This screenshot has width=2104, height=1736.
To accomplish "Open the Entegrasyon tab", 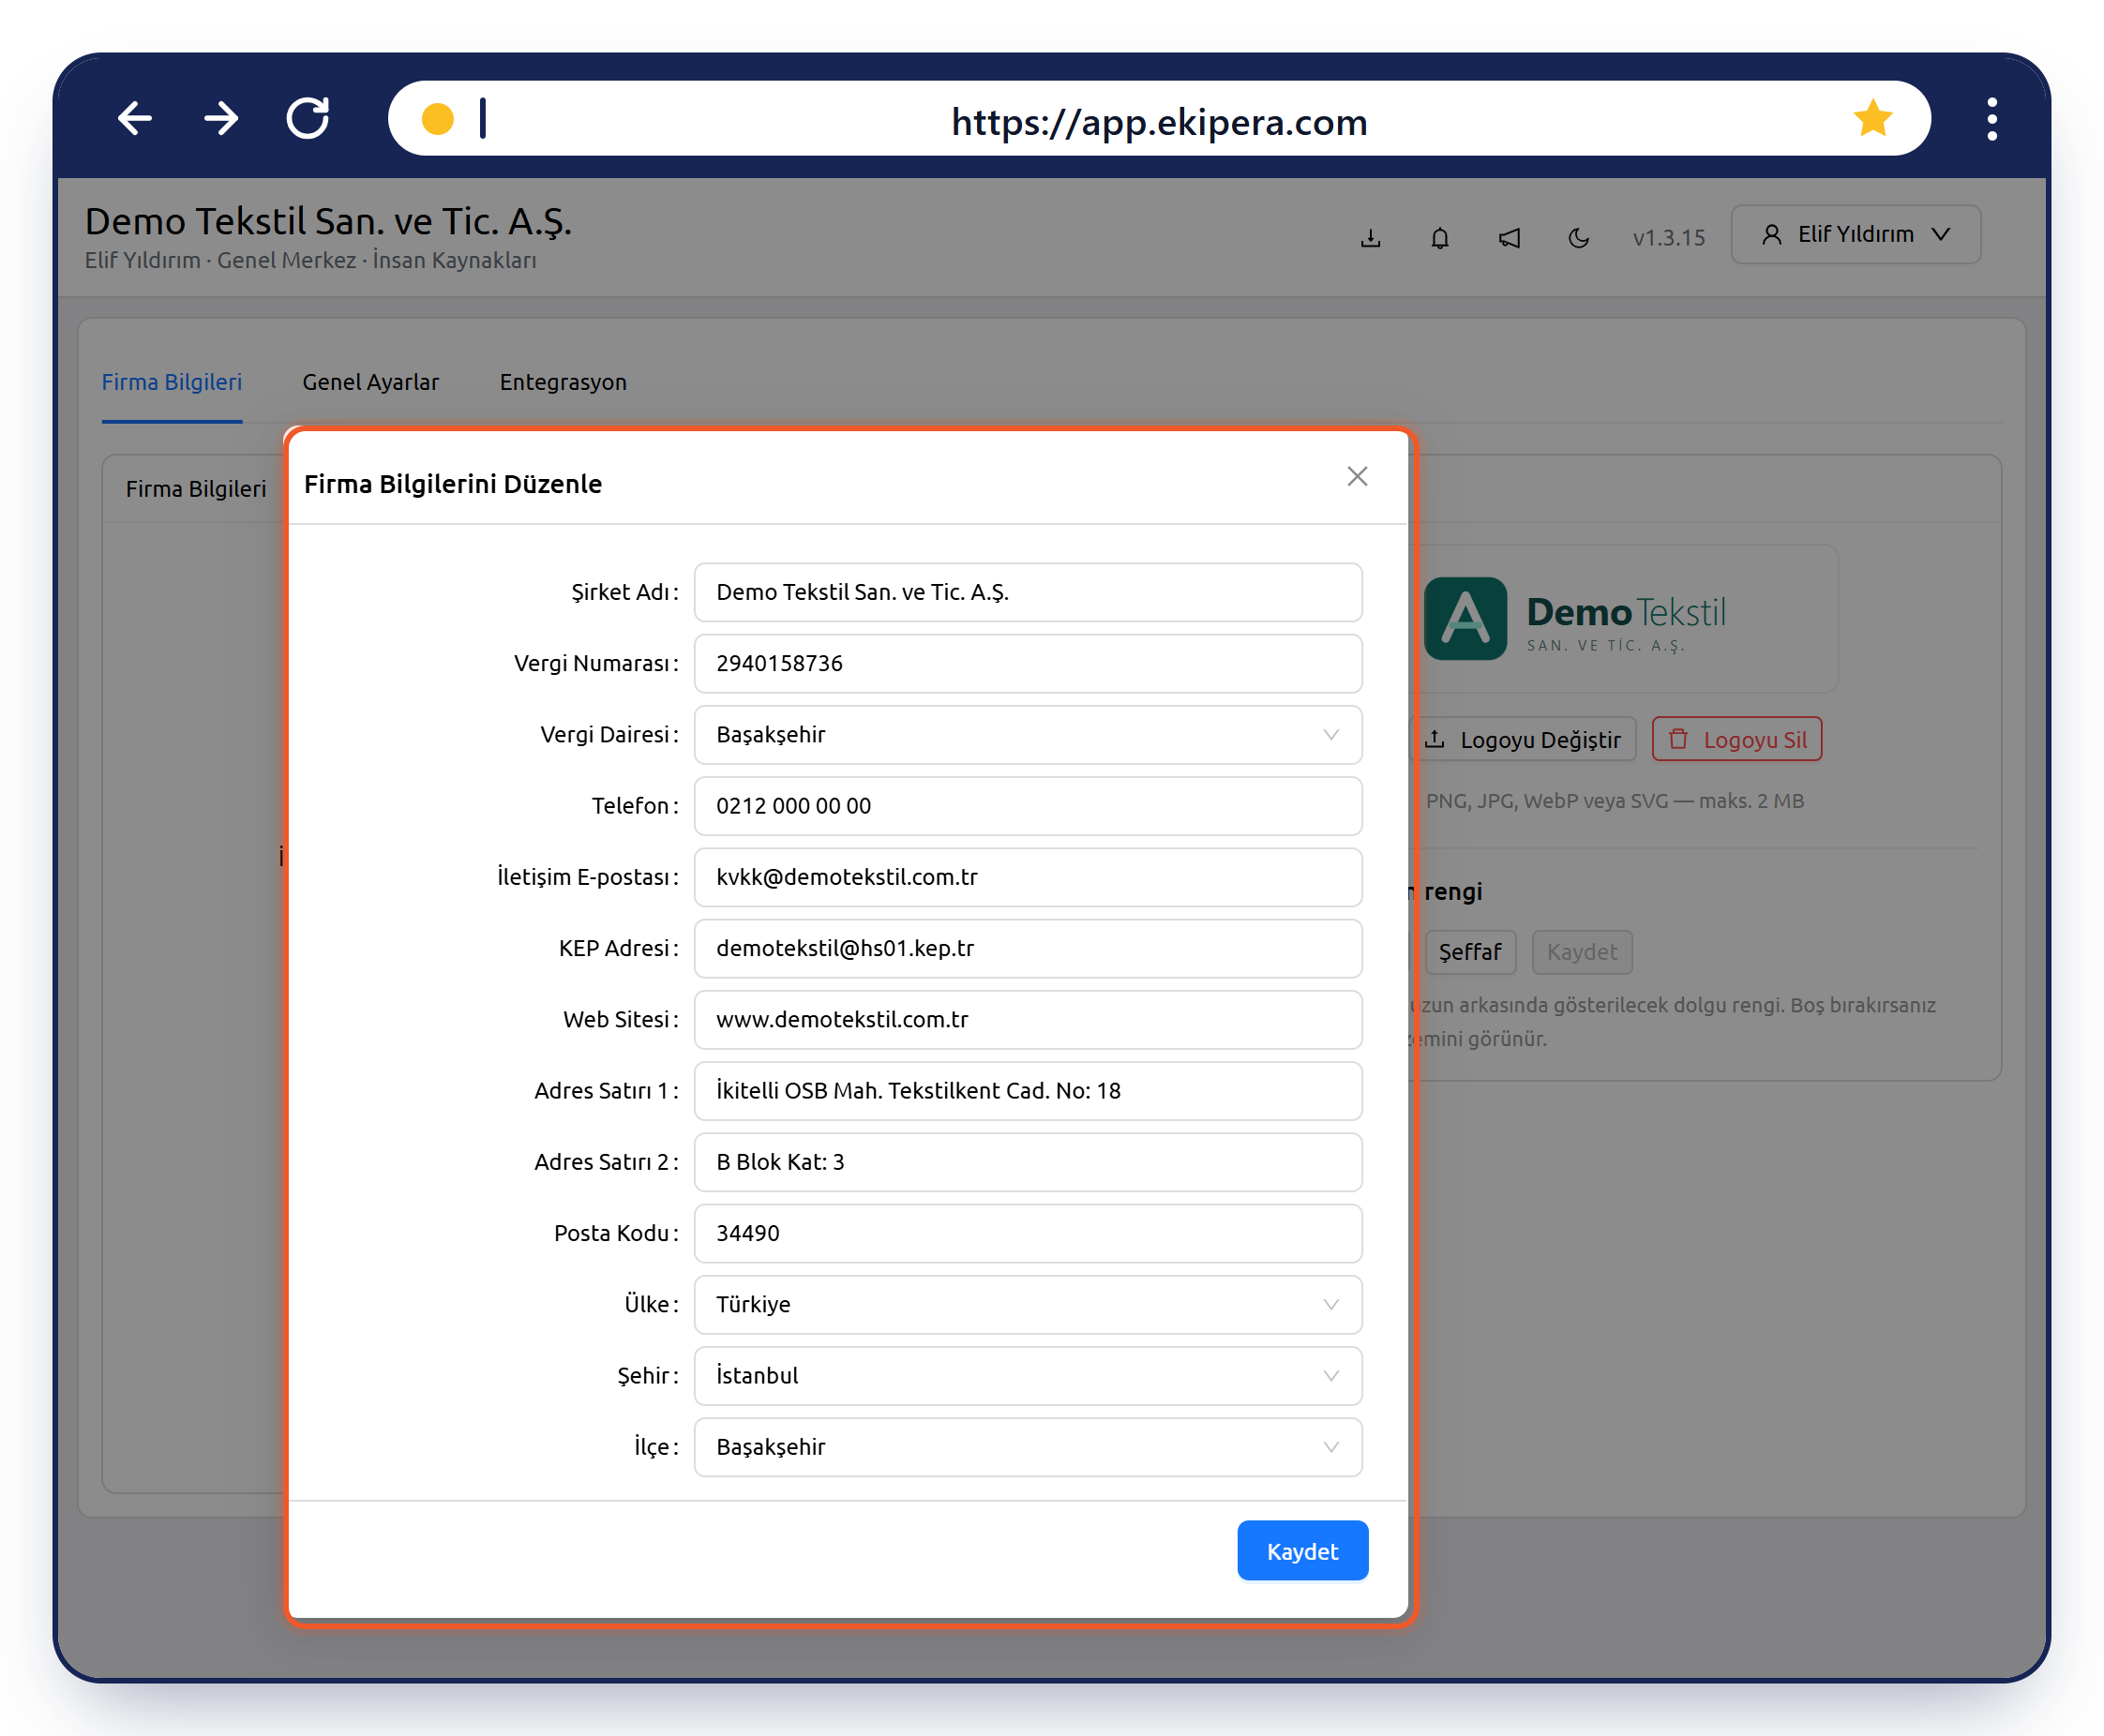I will pyautogui.click(x=563, y=382).
